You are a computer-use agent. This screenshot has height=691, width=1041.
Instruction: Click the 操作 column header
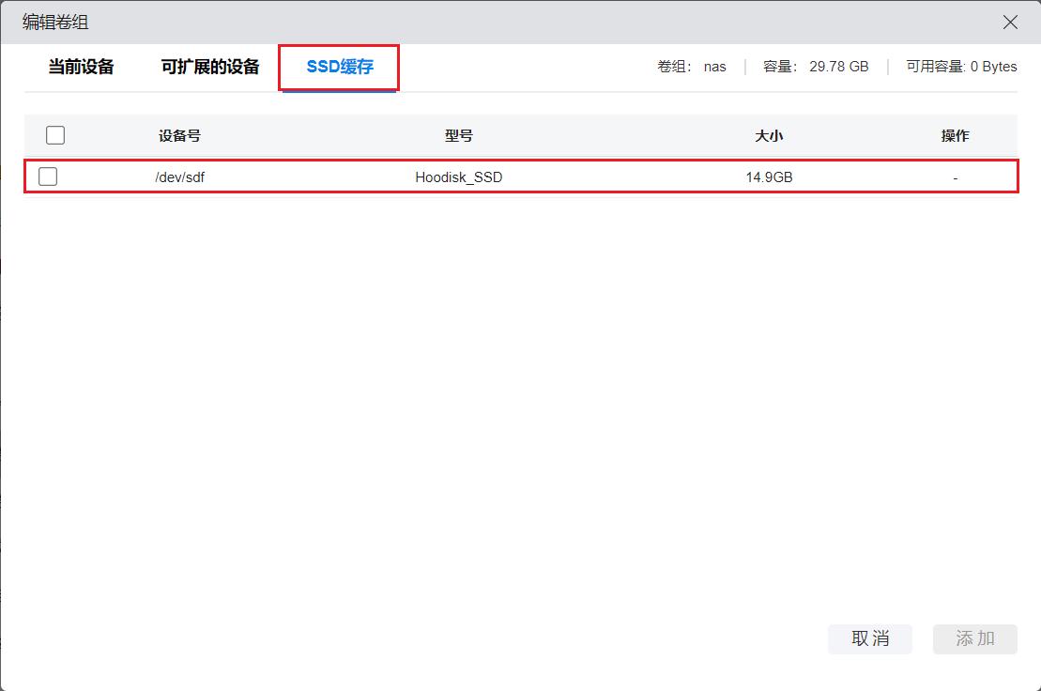955,136
